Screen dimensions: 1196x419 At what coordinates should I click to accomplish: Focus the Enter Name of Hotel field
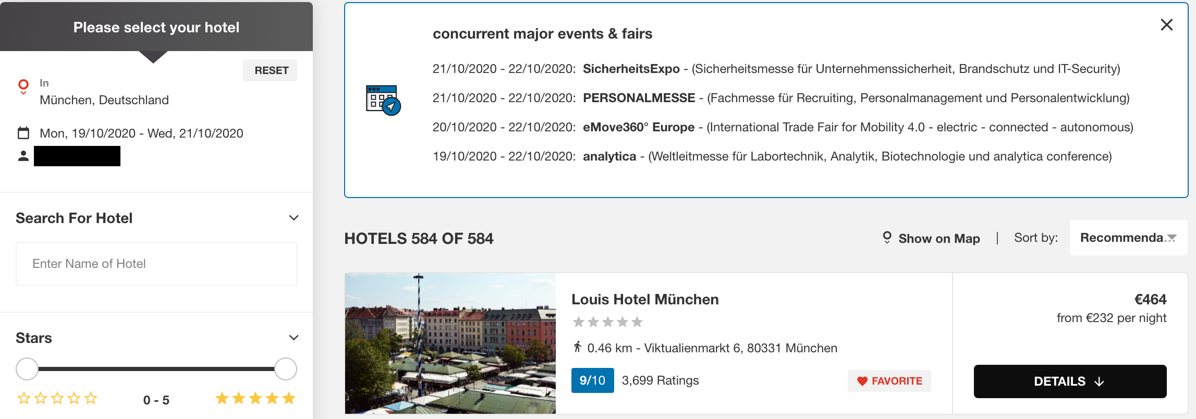tap(156, 264)
